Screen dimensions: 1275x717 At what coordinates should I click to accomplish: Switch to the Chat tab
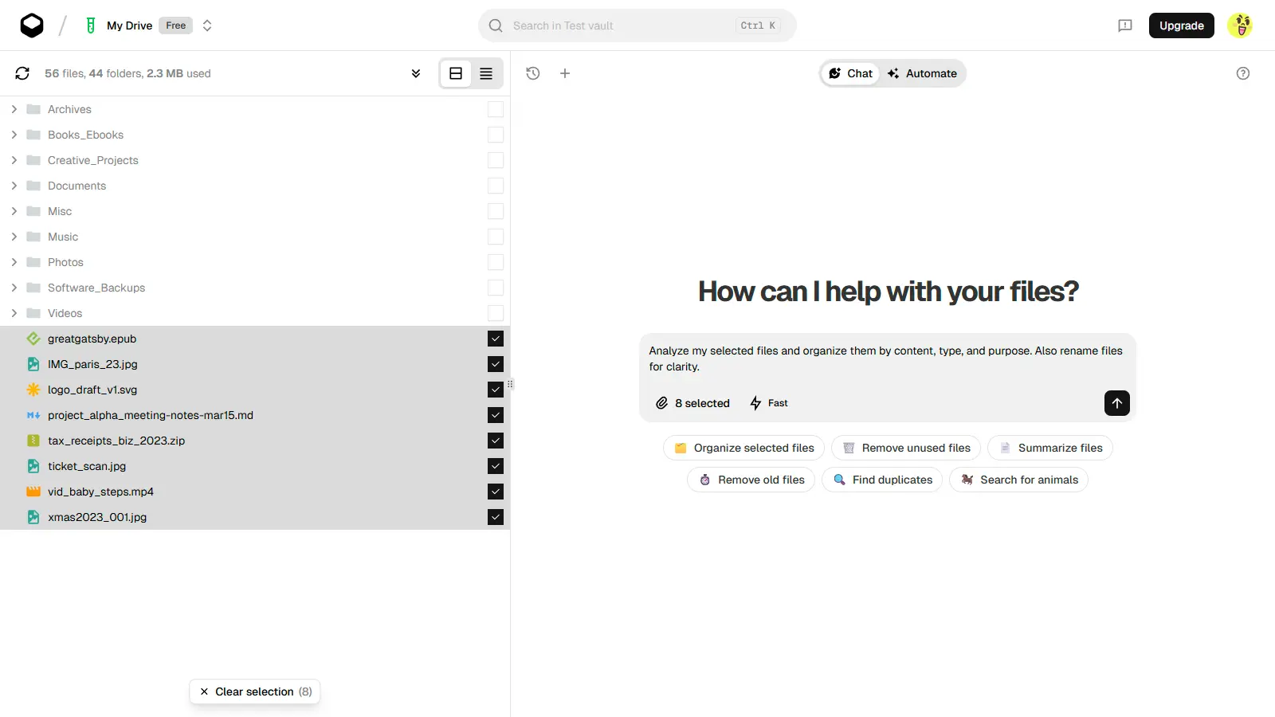coord(850,73)
